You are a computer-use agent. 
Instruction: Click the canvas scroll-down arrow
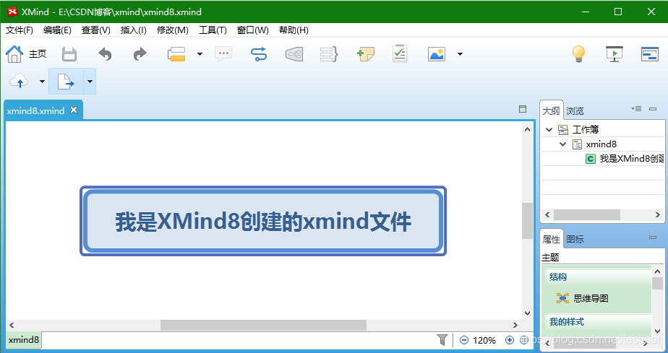(527, 313)
